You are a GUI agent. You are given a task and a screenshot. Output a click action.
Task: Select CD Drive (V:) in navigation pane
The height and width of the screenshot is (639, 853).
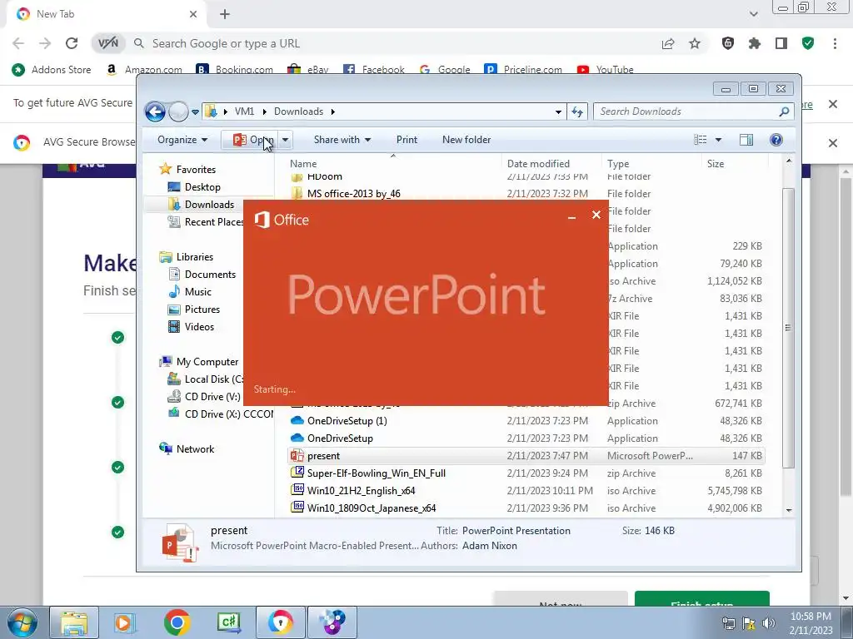[x=212, y=397]
